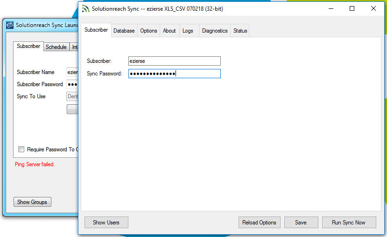Image resolution: width=387 pixels, height=237 pixels.
Task: Open the Logs tab
Action: [x=188, y=31]
